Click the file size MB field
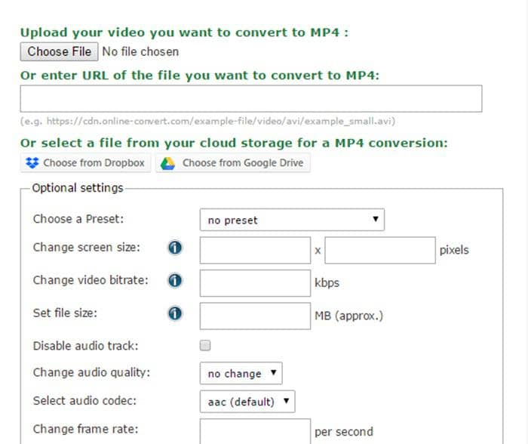The image size is (528, 444). point(255,316)
